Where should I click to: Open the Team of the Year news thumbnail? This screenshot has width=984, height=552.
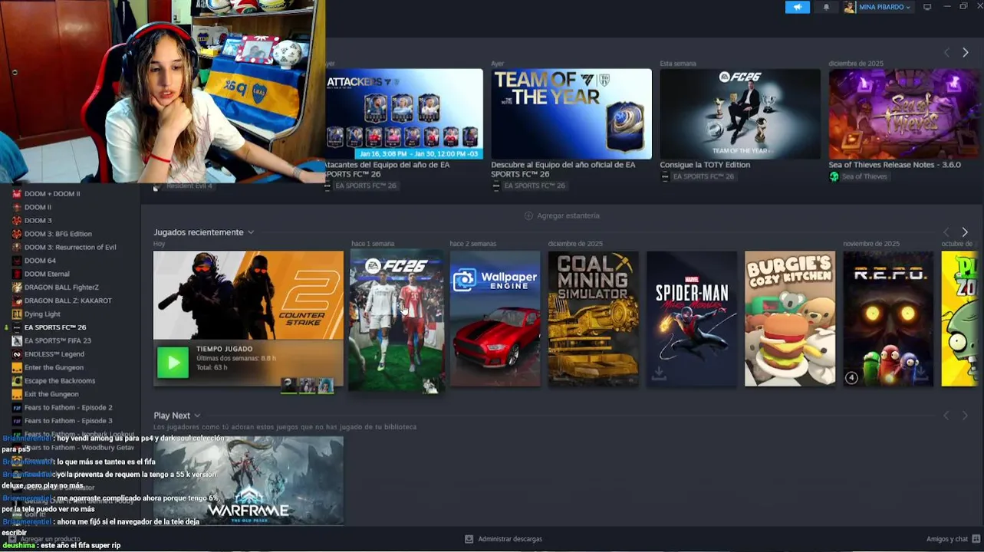(x=571, y=114)
